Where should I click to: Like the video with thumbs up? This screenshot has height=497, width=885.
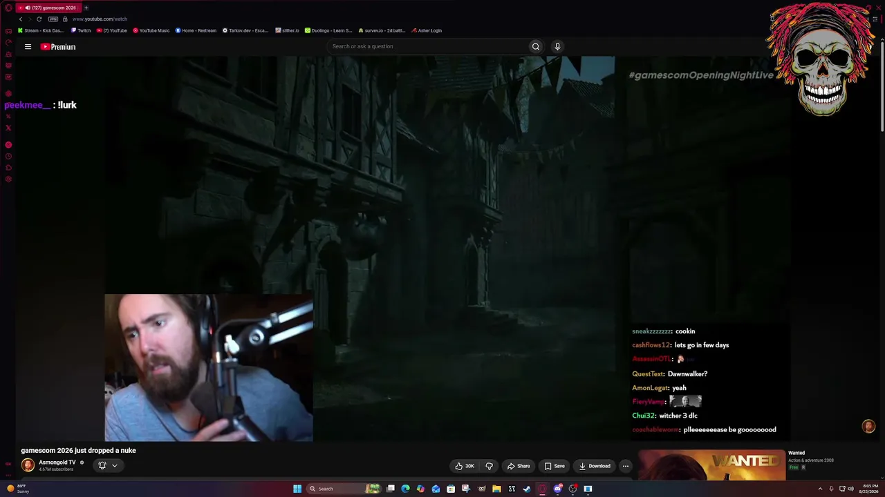pyautogui.click(x=465, y=466)
